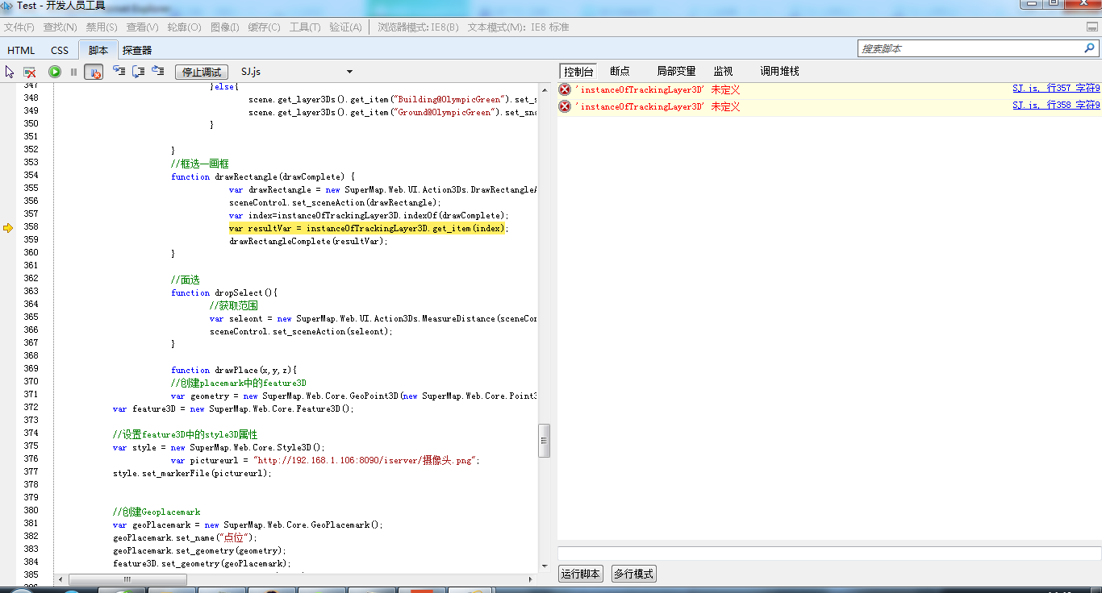The width and height of the screenshot is (1102, 593).
Task: Click the code pane vertical scrollbar thumb
Action: tap(545, 440)
